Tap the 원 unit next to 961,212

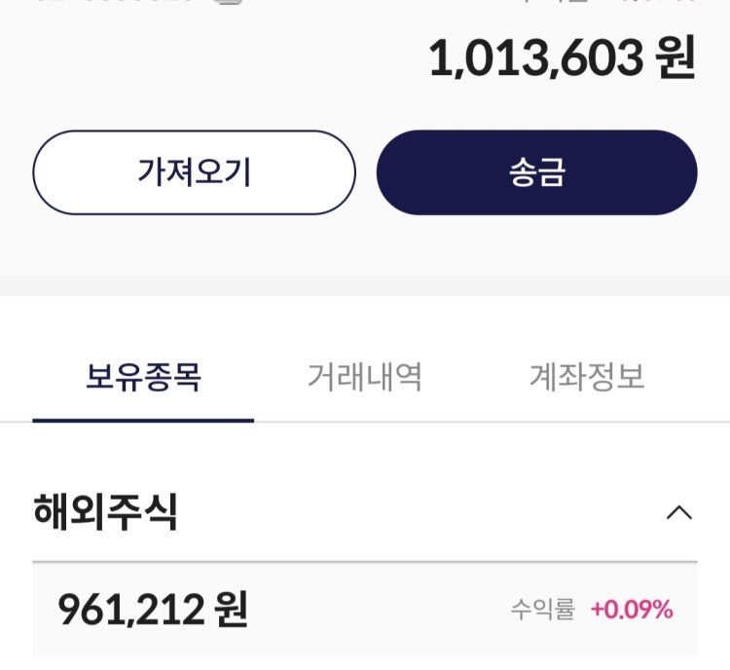pos(230,611)
